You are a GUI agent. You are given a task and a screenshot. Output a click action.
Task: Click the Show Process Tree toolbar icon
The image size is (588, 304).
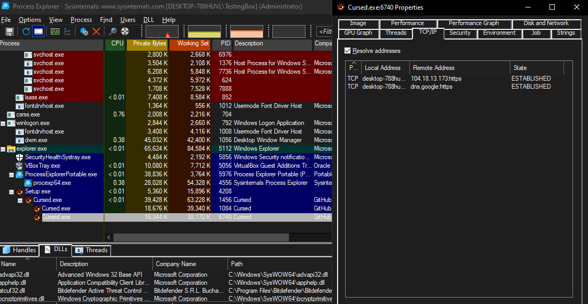67,32
